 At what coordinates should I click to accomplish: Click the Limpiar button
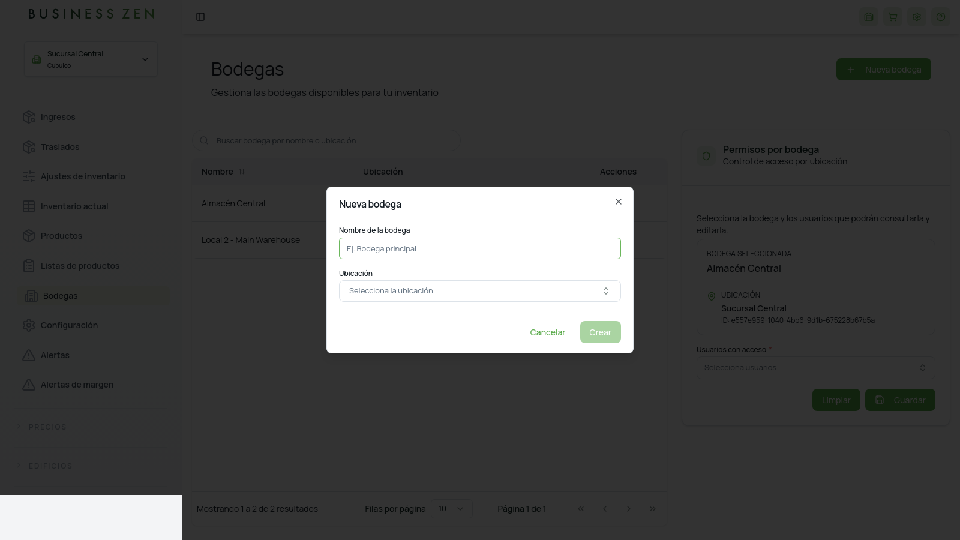click(x=836, y=400)
